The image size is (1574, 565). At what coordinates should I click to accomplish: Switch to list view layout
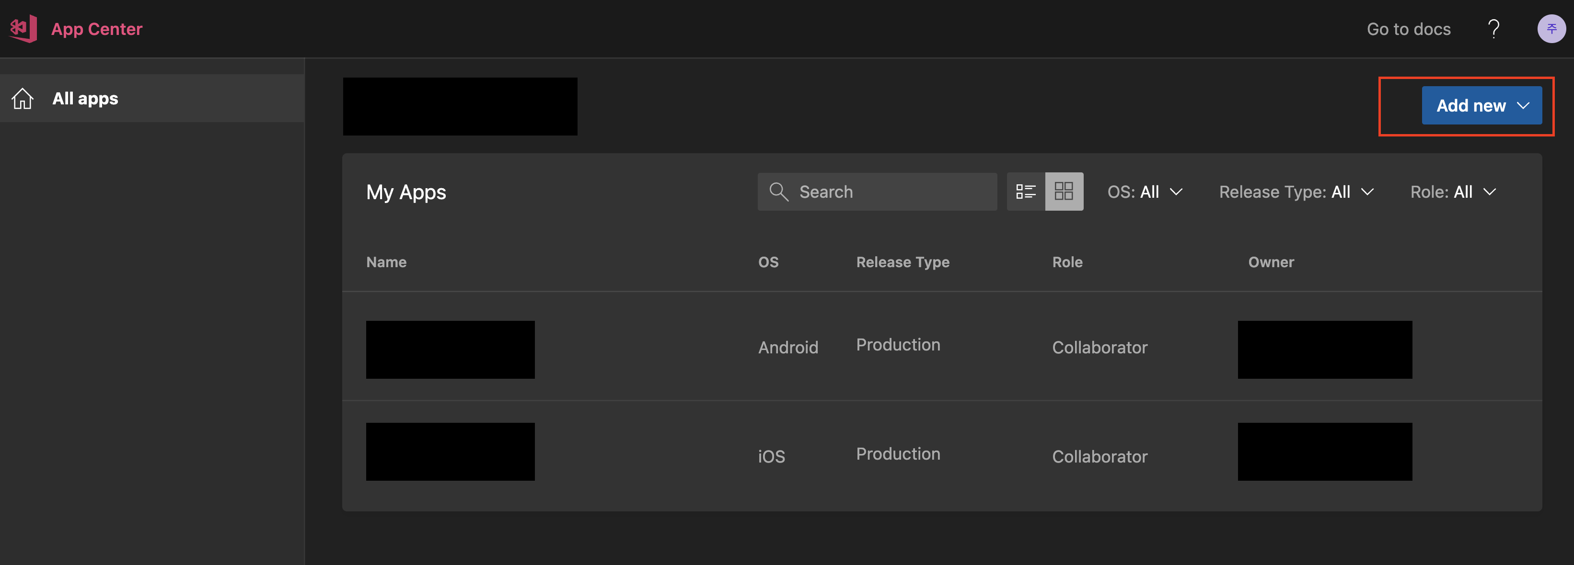point(1025,192)
